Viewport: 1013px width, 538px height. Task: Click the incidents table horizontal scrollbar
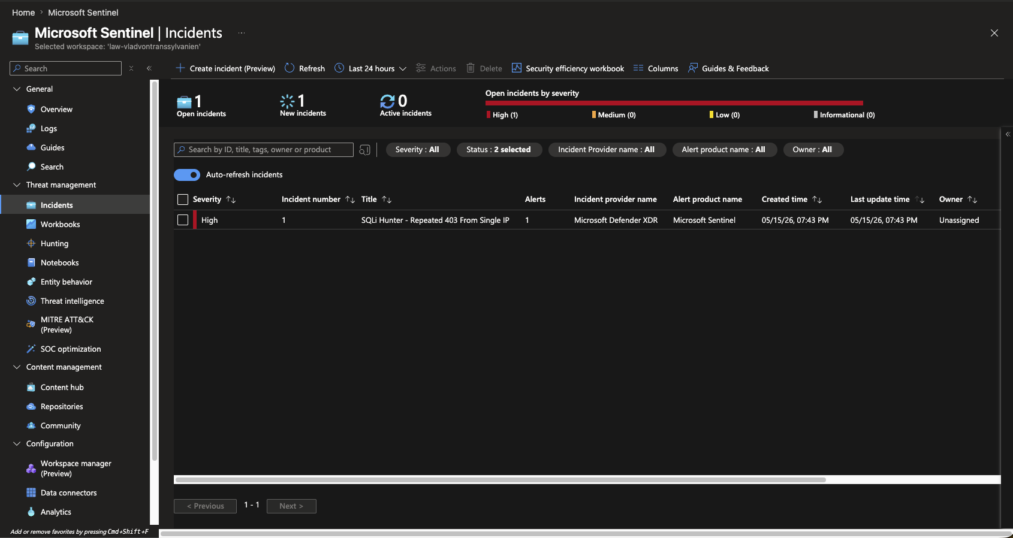501,480
